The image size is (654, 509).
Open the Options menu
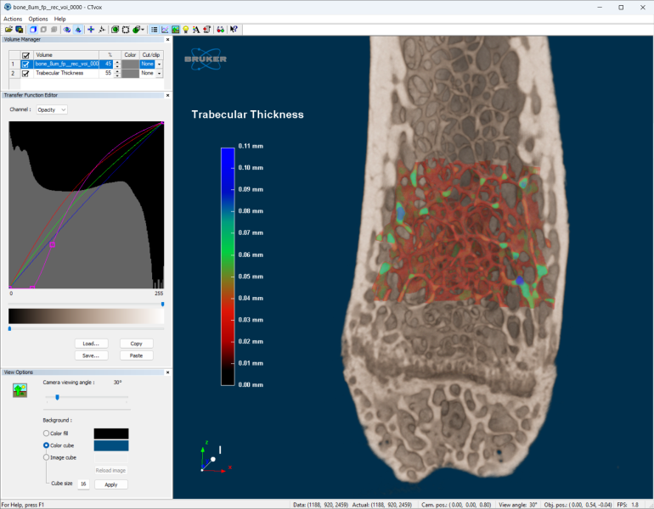coord(38,19)
